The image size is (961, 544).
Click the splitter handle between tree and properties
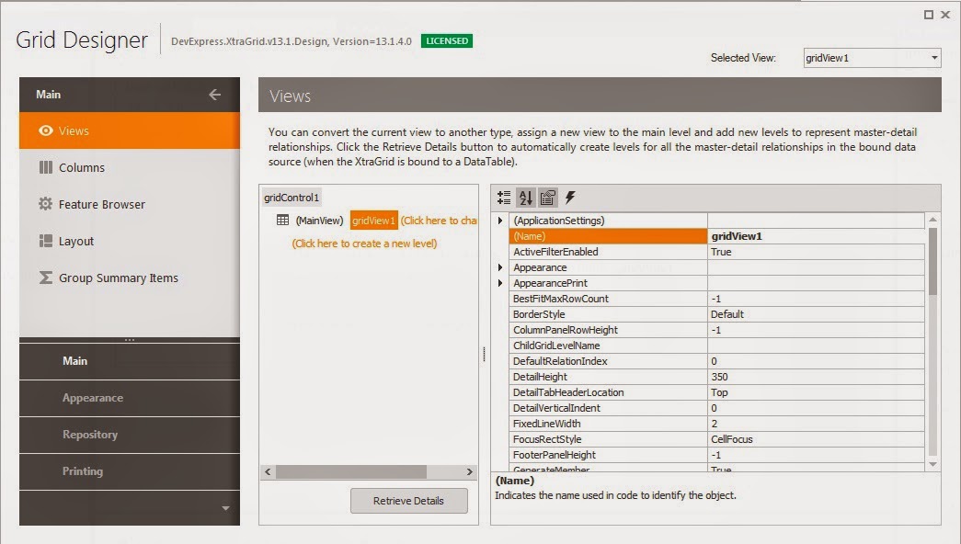point(484,354)
